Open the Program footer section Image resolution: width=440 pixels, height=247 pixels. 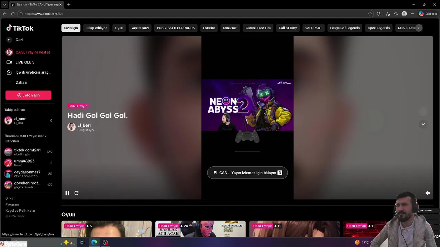pos(12,204)
